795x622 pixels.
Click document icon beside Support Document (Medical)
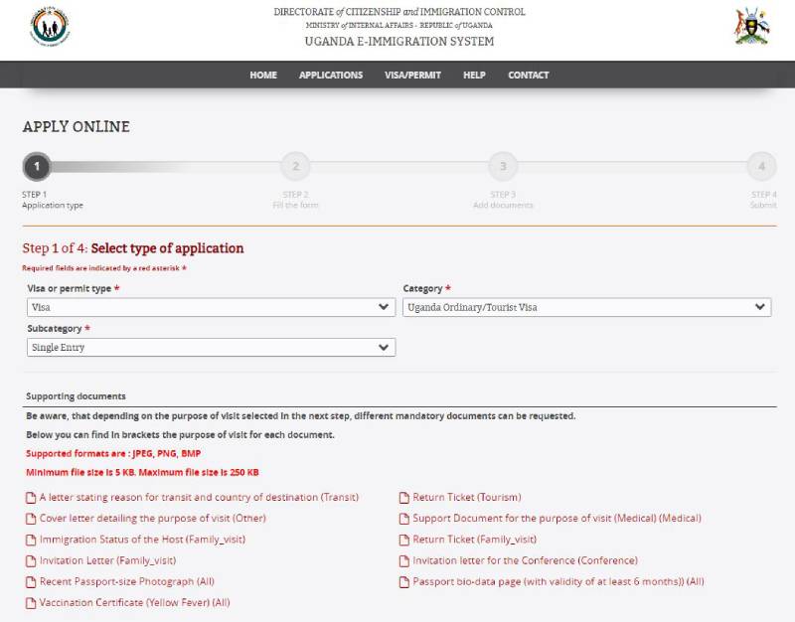[x=404, y=519]
